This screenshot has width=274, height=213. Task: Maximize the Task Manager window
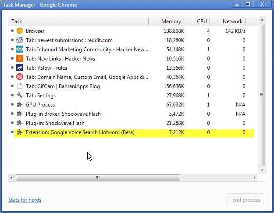click(248, 4)
